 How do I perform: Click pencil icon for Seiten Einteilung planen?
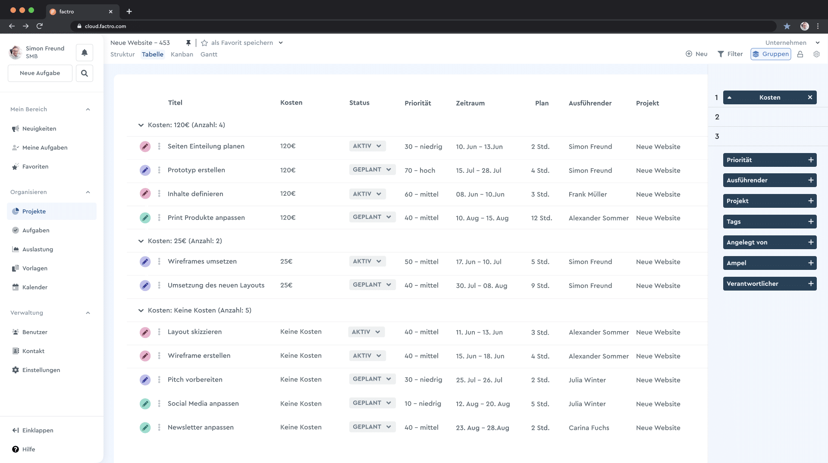click(x=145, y=147)
